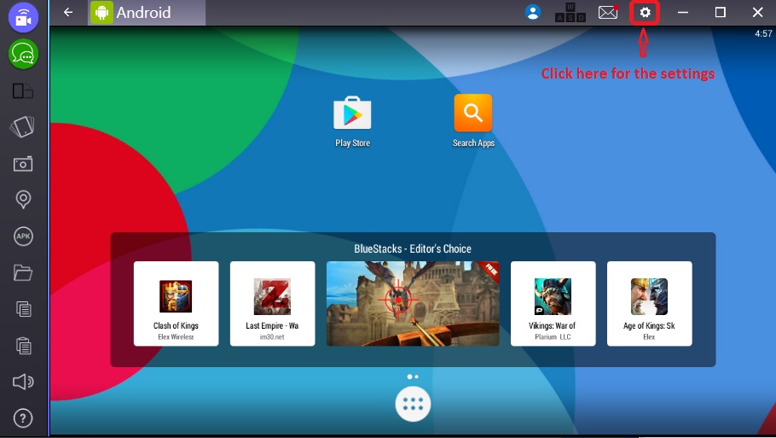Go back with the left arrow
Image resolution: width=776 pixels, height=438 pixels.
pos(68,13)
